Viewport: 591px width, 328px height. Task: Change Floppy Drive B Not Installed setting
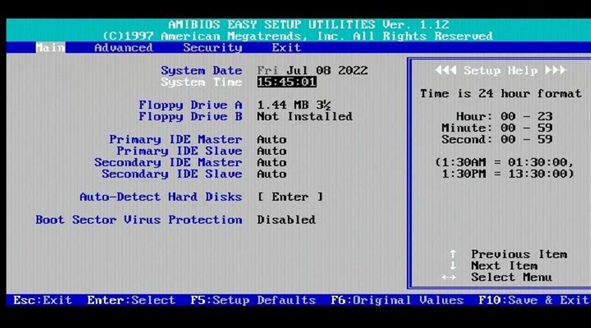pyautogui.click(x=304, y=117)
